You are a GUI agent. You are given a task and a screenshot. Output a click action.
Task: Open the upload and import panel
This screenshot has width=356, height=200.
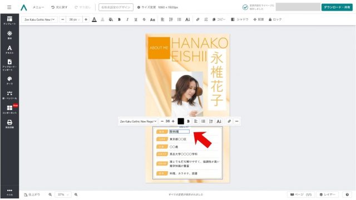9,65
